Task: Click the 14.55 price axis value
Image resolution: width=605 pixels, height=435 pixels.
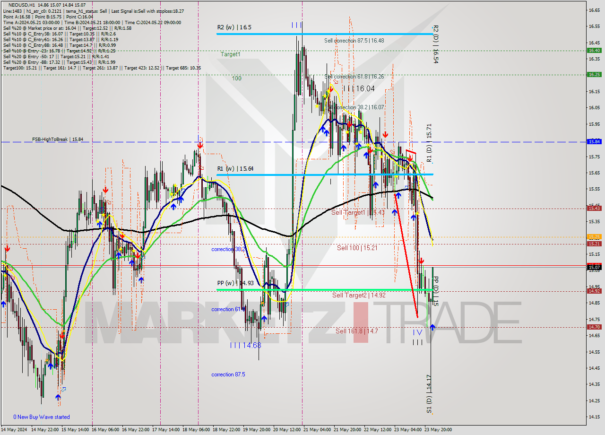Action: point(595,352)
